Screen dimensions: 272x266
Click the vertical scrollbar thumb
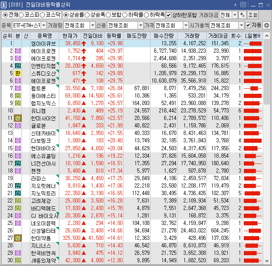click(x=267, y=72)
